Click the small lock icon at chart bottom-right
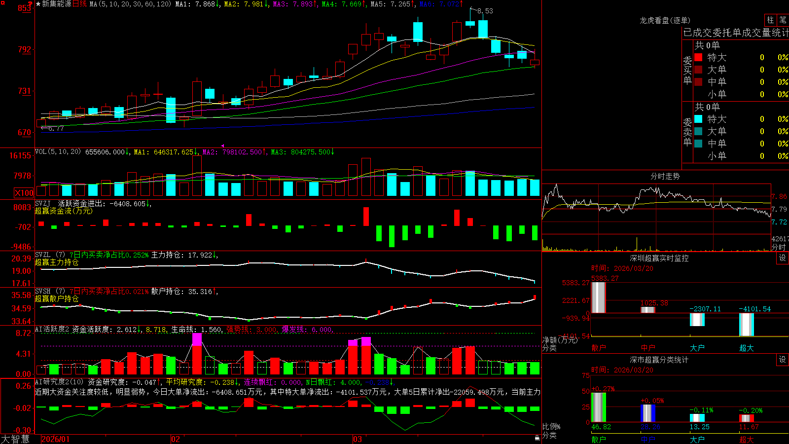Image resolution: width=789 pixels, height=444 pixels. pos(537,438)
